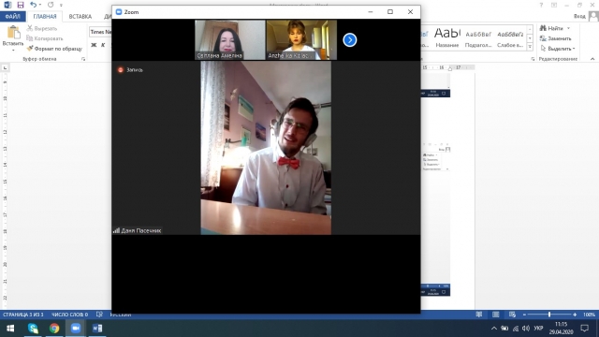The height and width of the screenshot is (337, 599).
Task: Move to the next row of styles
Action: click(530, 38)
